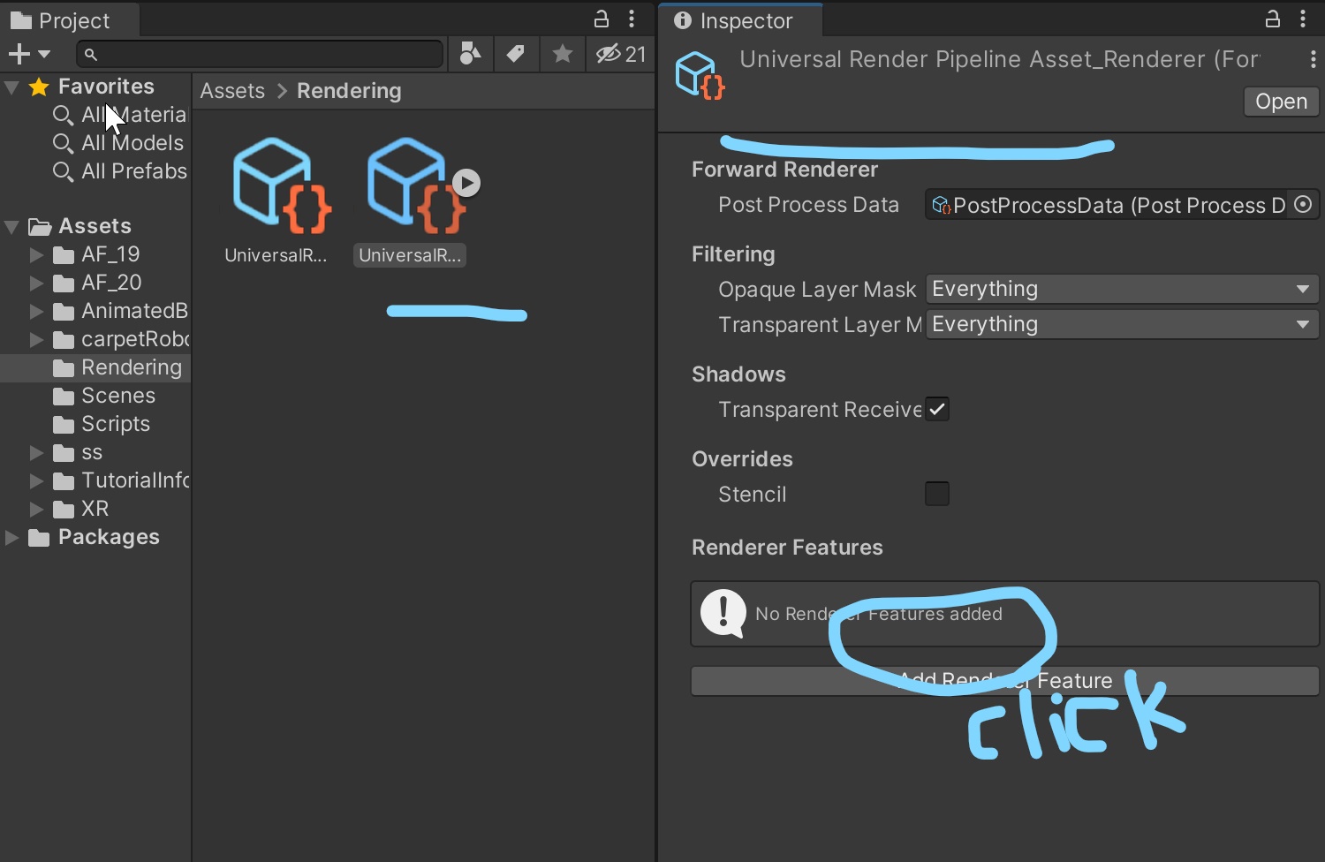Click the Add Renderer Feature button

tap(1005, 681)
